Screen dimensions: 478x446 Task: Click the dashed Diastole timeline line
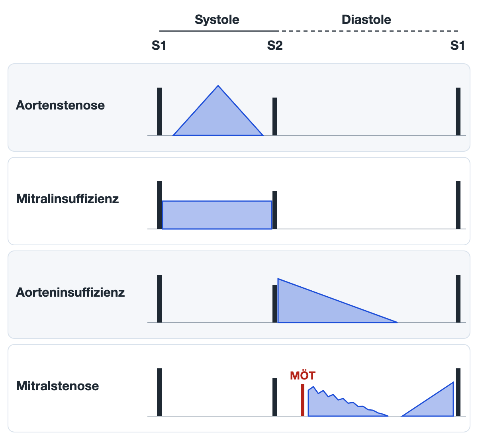click(368, 31)
